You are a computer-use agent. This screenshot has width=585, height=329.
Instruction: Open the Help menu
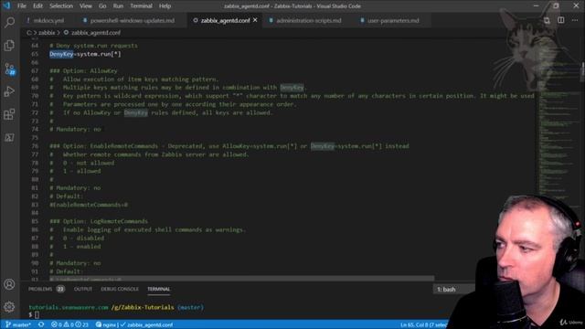click(x=165, y=6)
